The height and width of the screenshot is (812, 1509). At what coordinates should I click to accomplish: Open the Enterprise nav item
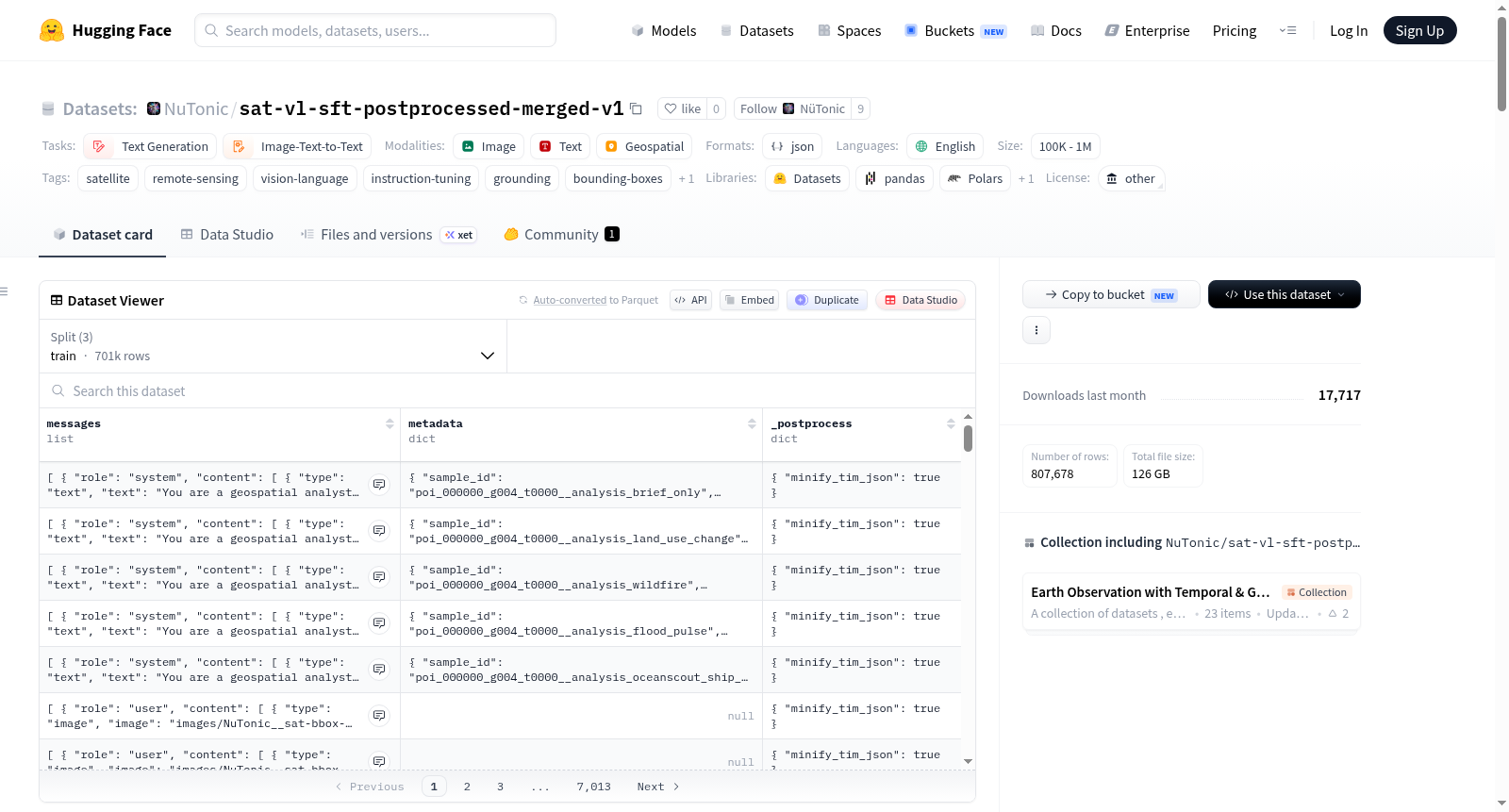pos(1147,30)
